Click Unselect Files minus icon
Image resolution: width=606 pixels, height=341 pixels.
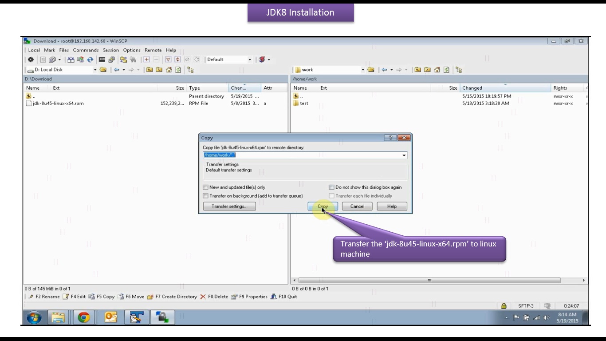pyautogui.click(x=156, y=59)
